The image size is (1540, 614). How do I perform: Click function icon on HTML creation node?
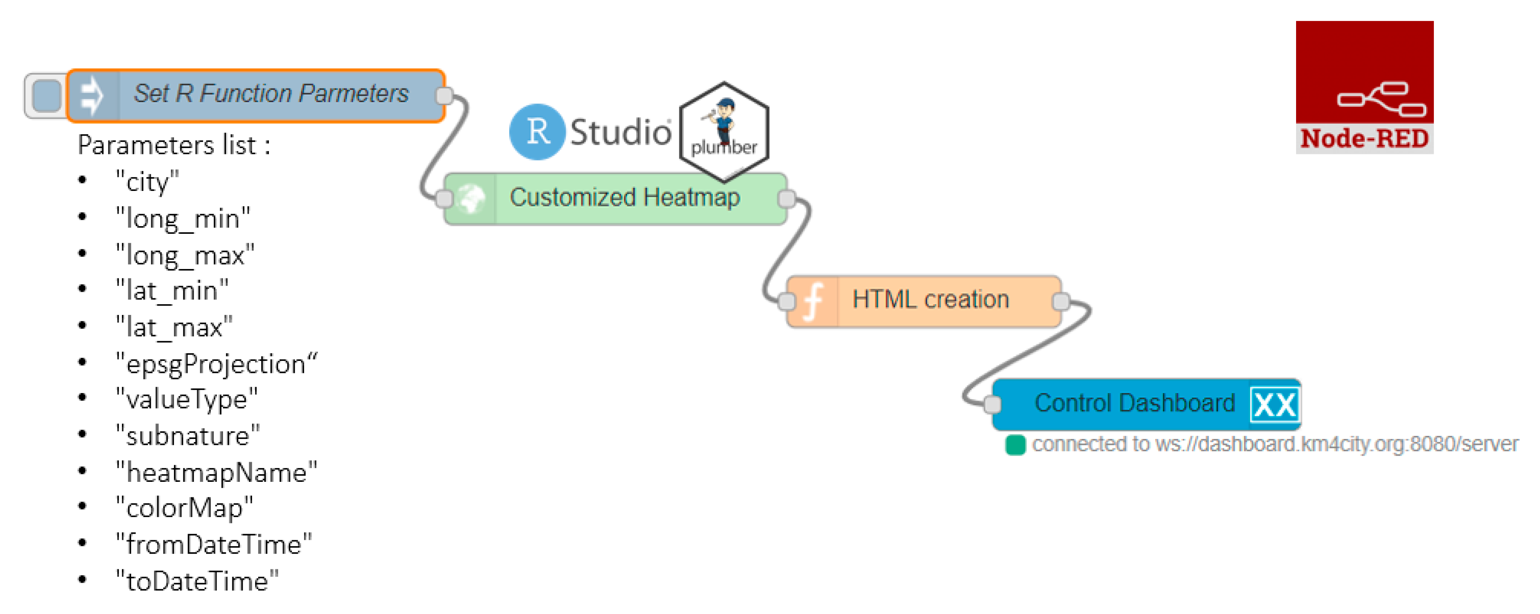coord(813,301)
